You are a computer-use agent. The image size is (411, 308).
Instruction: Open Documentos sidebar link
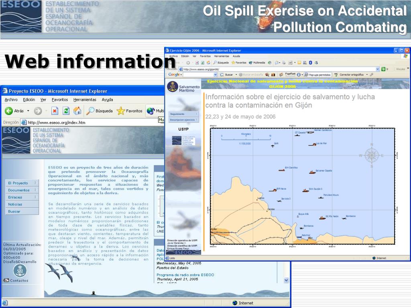click(x=22, y=190)
